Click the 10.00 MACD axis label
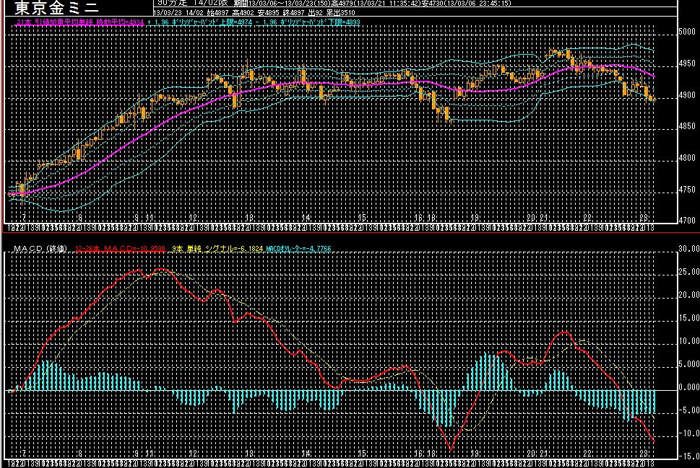This screenshot has height=468, width=700. point(689,341)
